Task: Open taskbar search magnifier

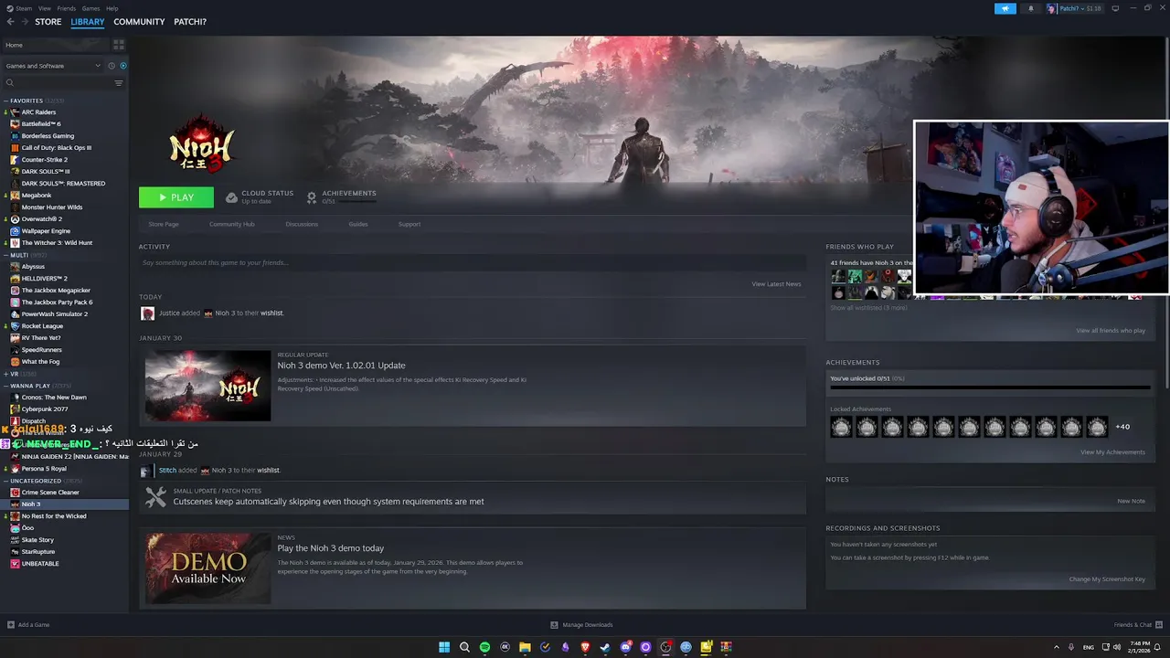Action: click(x=464, y=647)
